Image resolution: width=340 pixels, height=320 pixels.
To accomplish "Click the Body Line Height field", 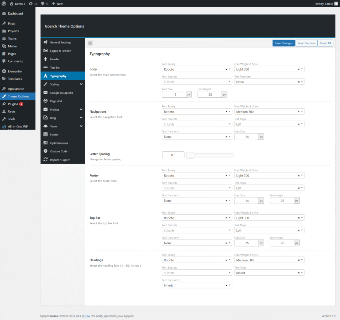I will [x=210, y=94].
